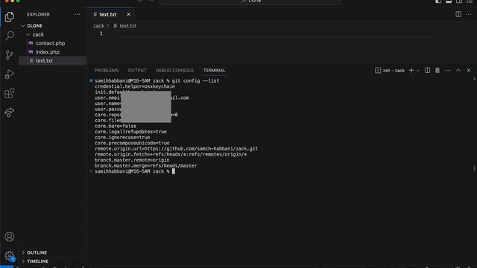This screenshot has height=268, width=477.
Task: Split the terminal panel
Action: (427, 70)
